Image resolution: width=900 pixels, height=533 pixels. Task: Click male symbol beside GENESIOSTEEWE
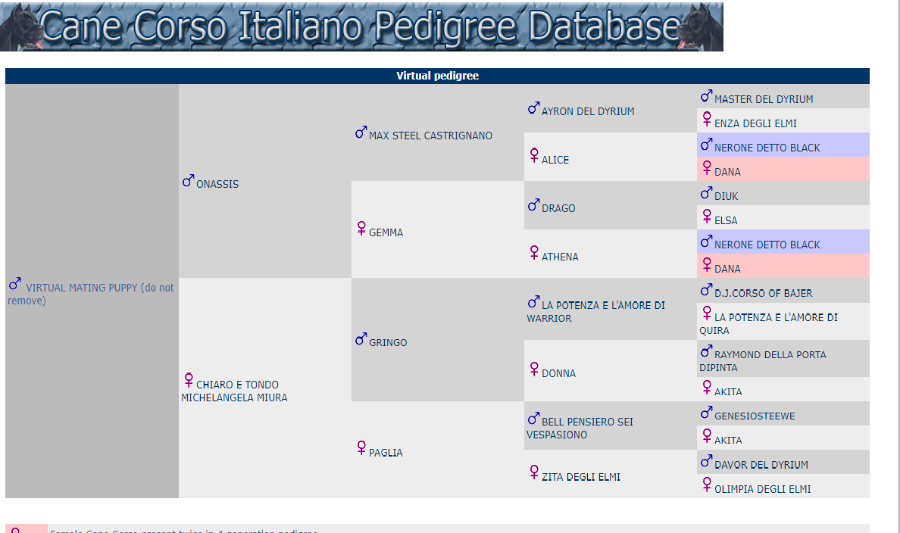[707, 413]
